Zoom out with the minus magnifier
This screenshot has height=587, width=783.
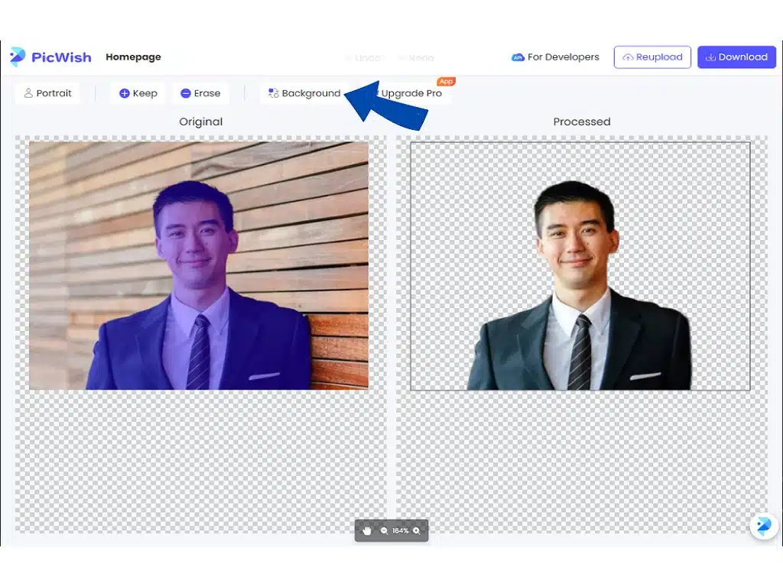click(x=384, y=530)
